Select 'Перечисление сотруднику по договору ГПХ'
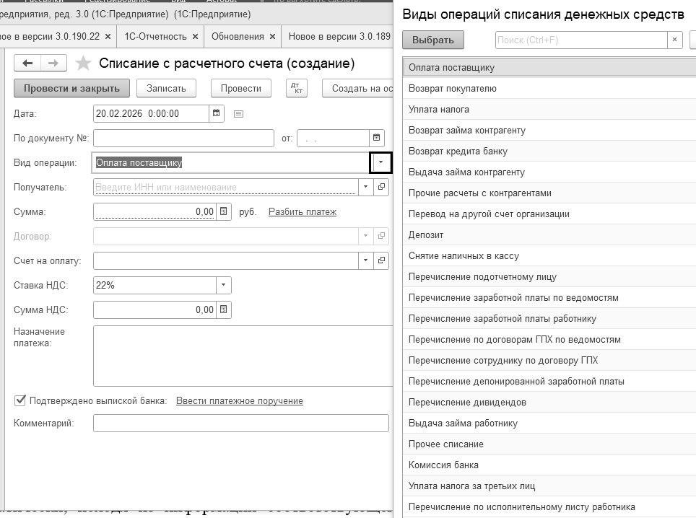 pyautogui.click(x=549, y=360)
